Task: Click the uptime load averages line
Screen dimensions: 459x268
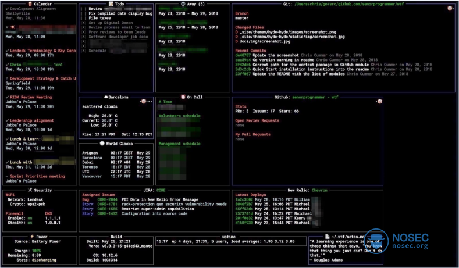Action: pyautogui.click(x=225, y=242)
